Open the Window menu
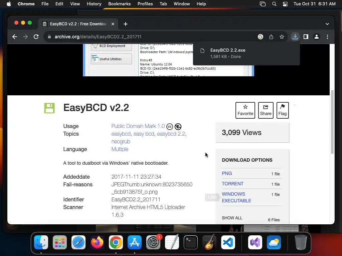342x256 pixels. coord(182,4)
